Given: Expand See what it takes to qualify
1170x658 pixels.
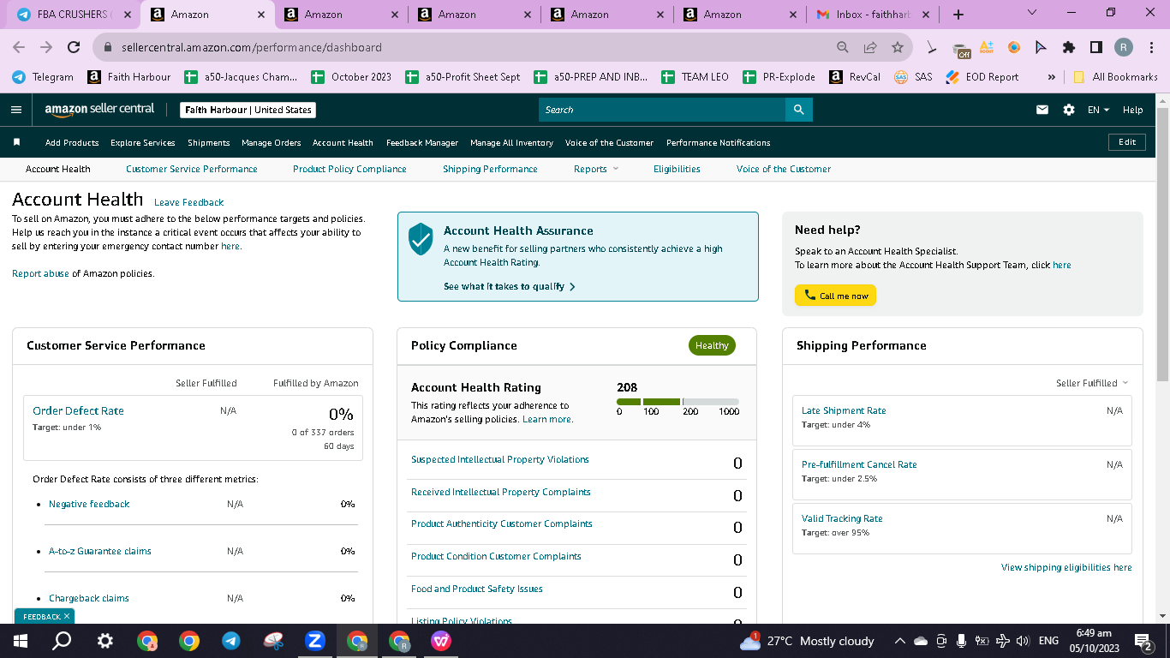Looking at the screenshot, I should 510,286.
